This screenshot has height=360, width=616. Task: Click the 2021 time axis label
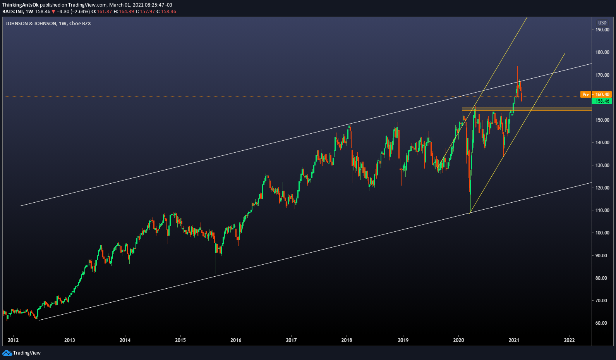tap(514, 340)
